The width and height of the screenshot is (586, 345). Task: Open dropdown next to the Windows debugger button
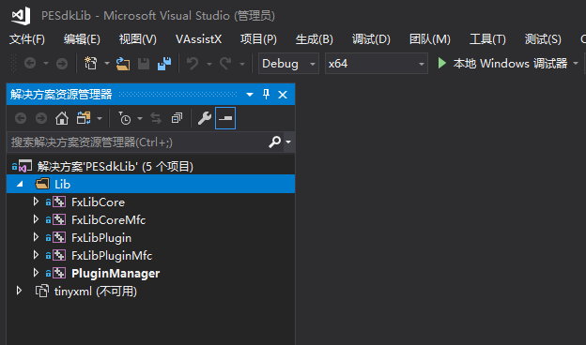click(x=576, y=64)
